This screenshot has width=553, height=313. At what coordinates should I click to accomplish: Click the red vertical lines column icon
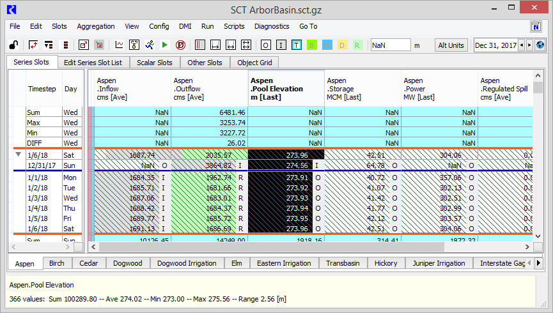tap(200, 45)
